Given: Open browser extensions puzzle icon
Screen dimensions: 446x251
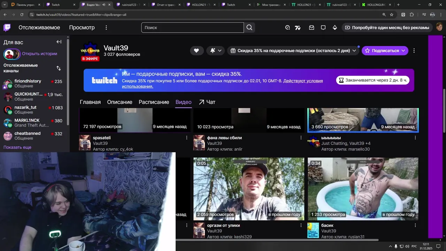Looking at the screenshot, I should point(412,15).
